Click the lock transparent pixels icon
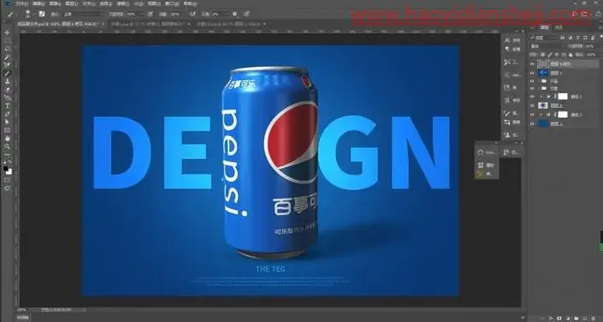603x322 pixels. coord(543,55)
